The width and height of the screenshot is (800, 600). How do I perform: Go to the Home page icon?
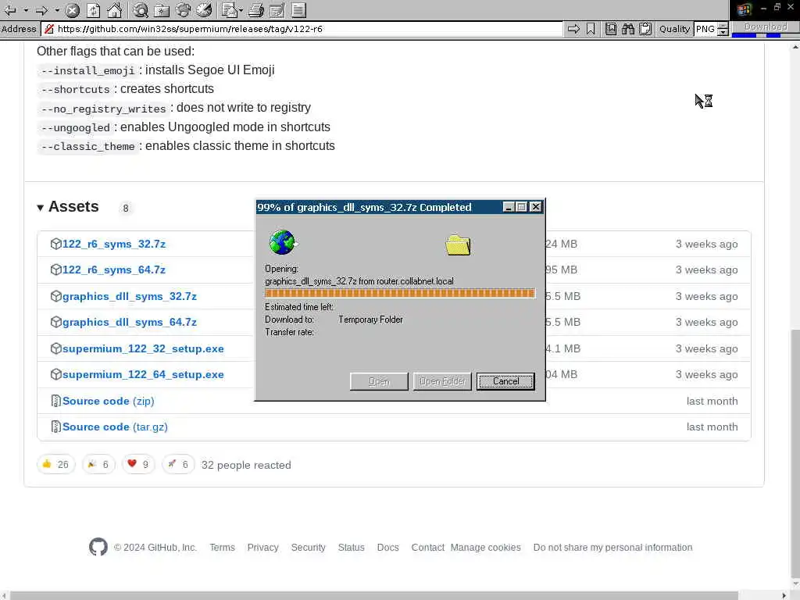pyautogui.click(x=115, y=10)
